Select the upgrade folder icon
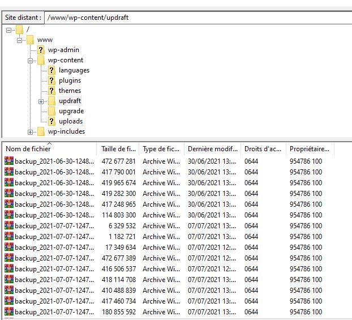 click(51, 111)
